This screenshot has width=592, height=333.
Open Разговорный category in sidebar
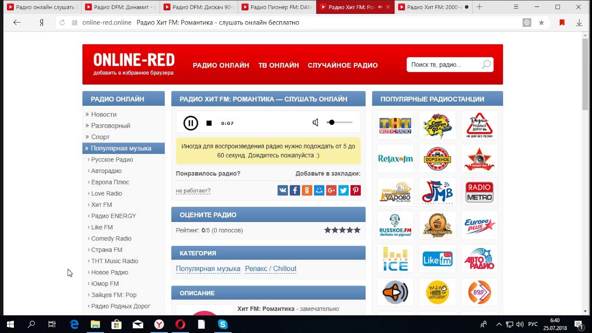(x=111, y=126)
